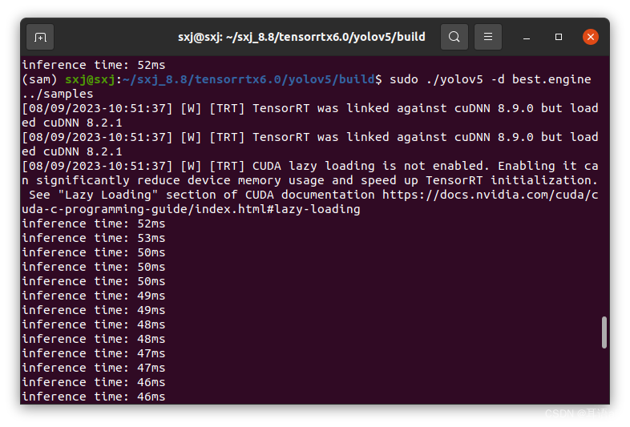The image size is (630, 427).
Task: Click the window title showing yolov5/build path
Action: (x=301, y=37)
